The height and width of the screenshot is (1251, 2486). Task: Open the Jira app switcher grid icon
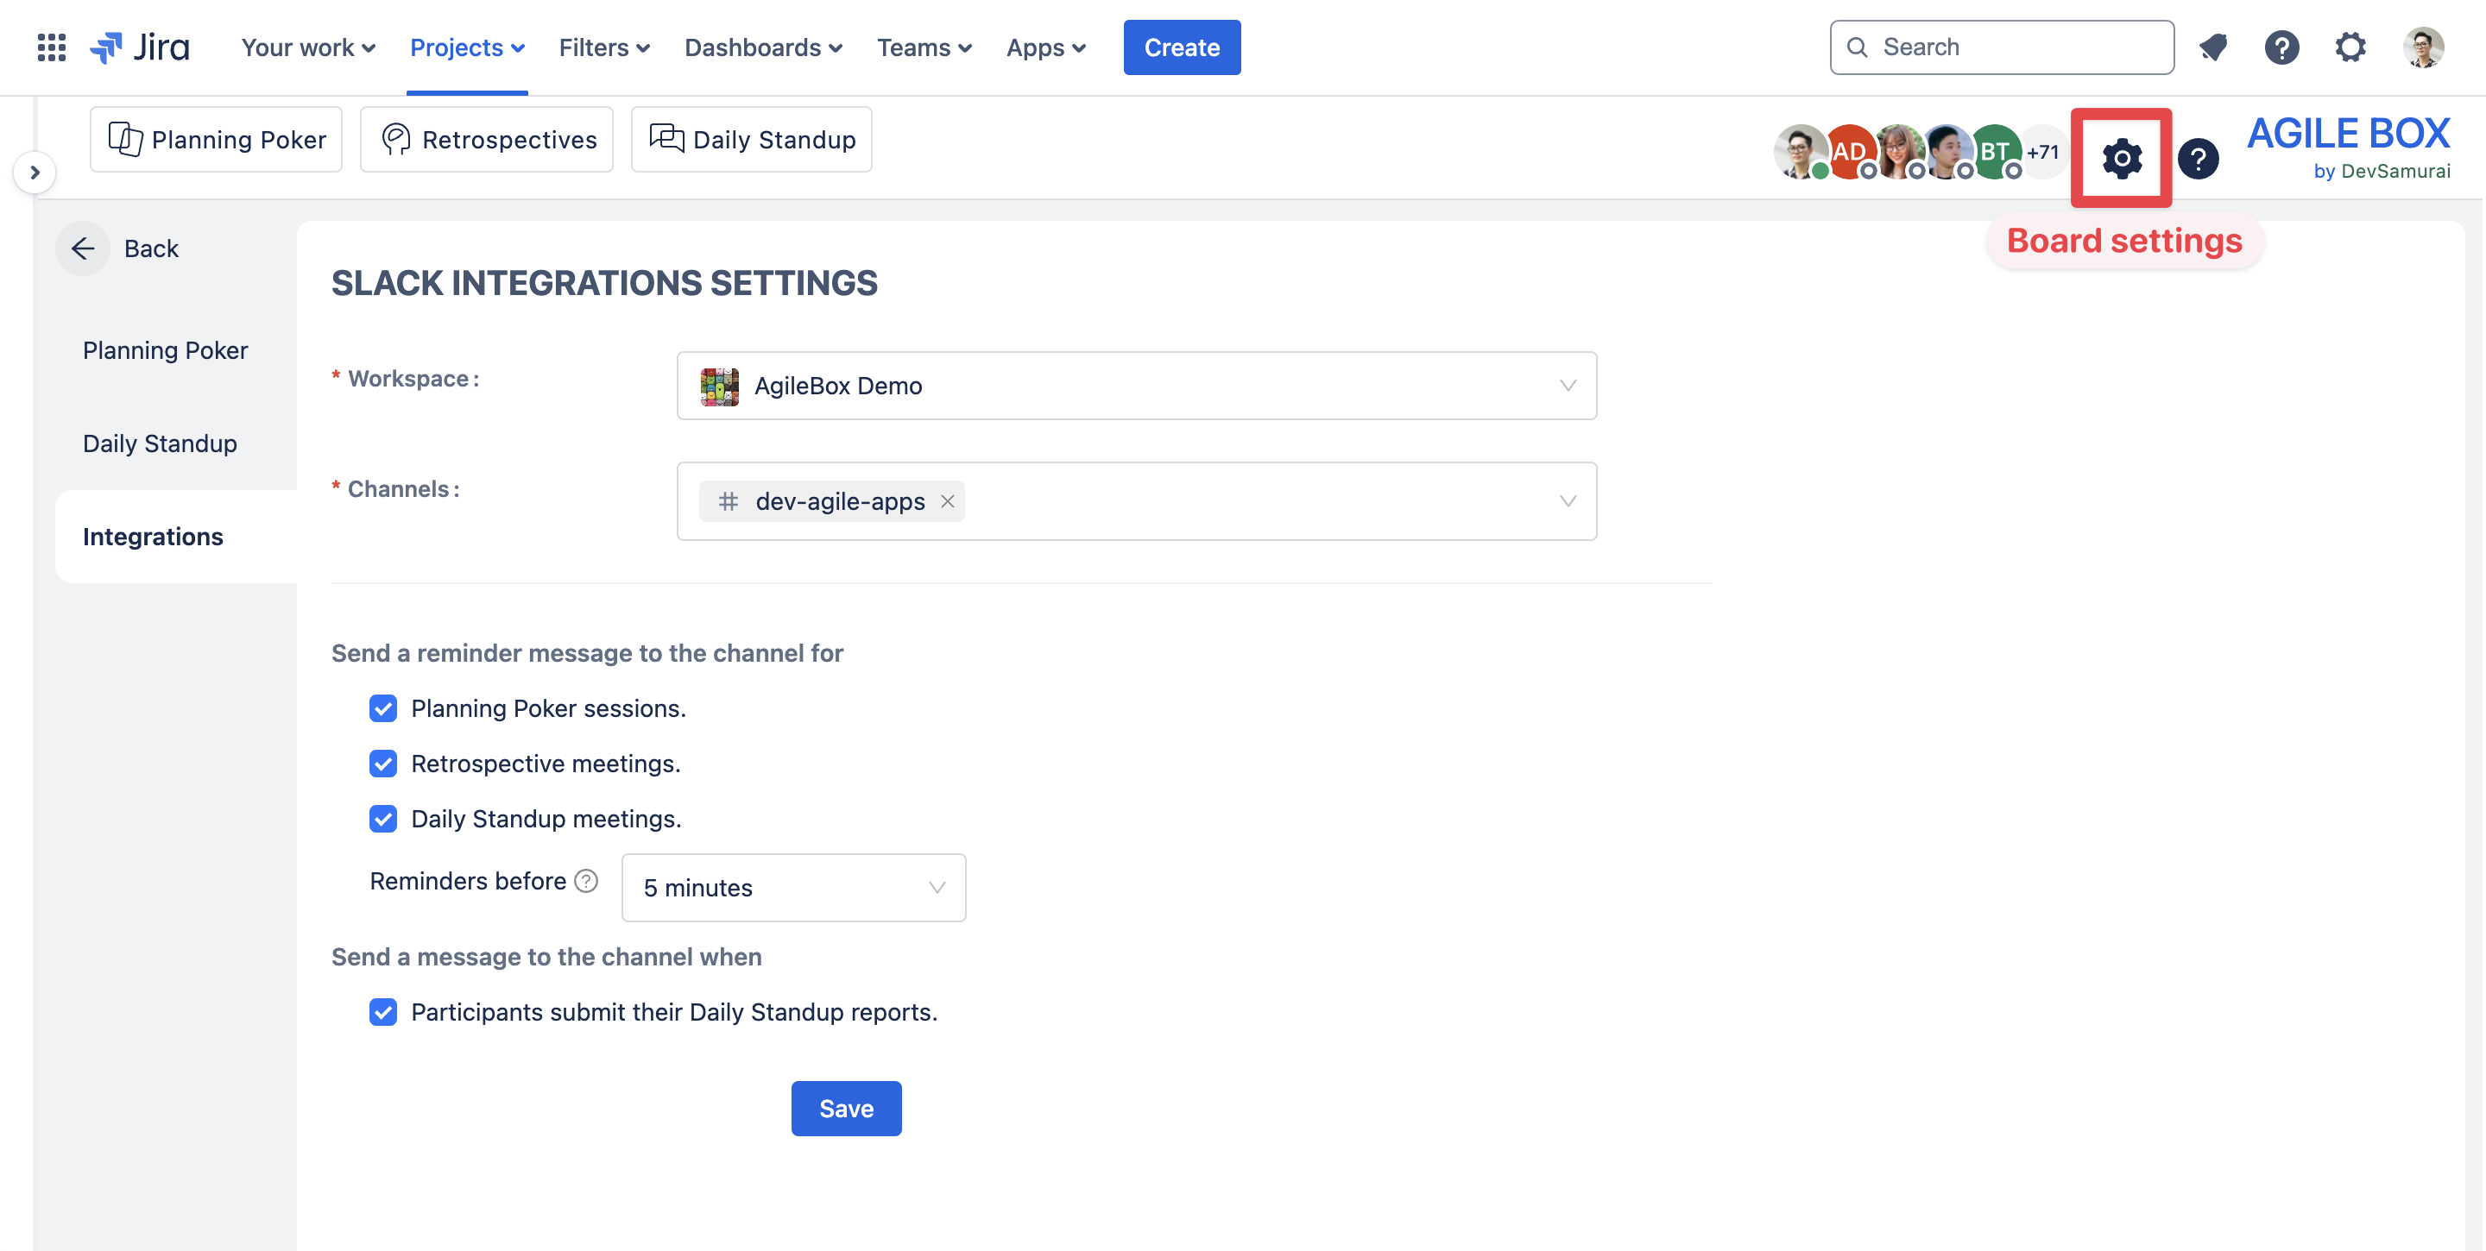[x=51, y=47]
